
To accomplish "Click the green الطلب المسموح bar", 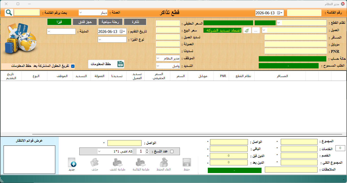I will point(289,66).
